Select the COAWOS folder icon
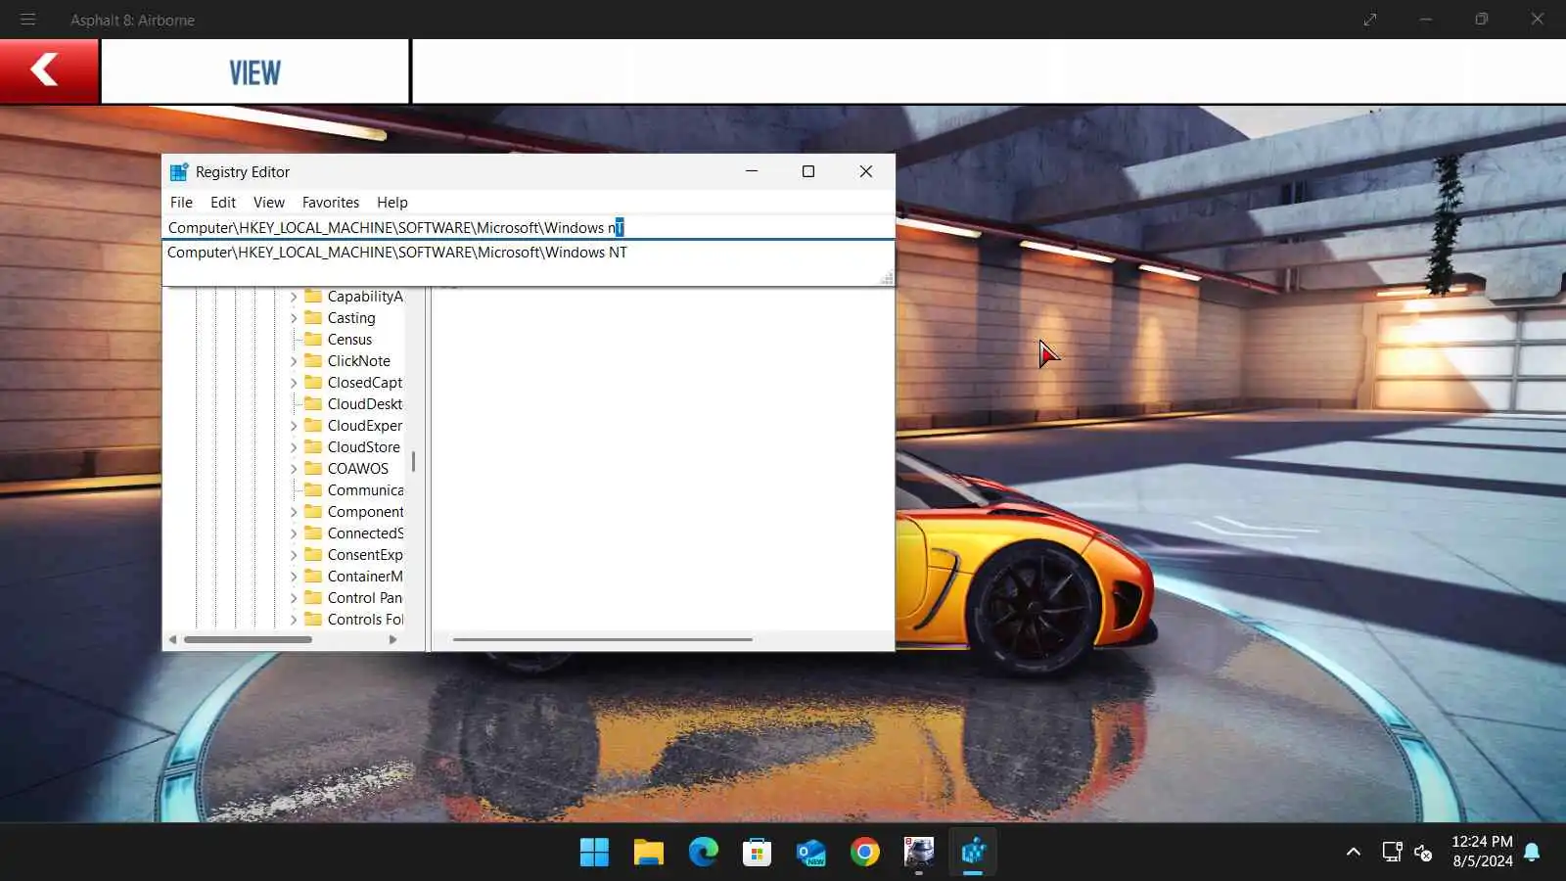 pyautogui.click(x=313, y=468)
